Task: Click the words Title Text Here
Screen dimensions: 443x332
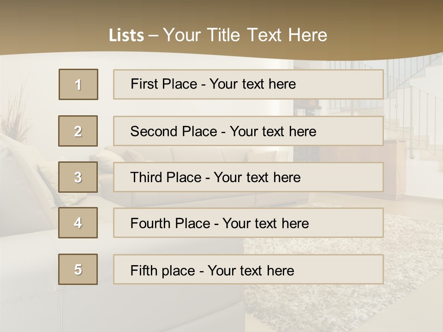Action: 267,35
